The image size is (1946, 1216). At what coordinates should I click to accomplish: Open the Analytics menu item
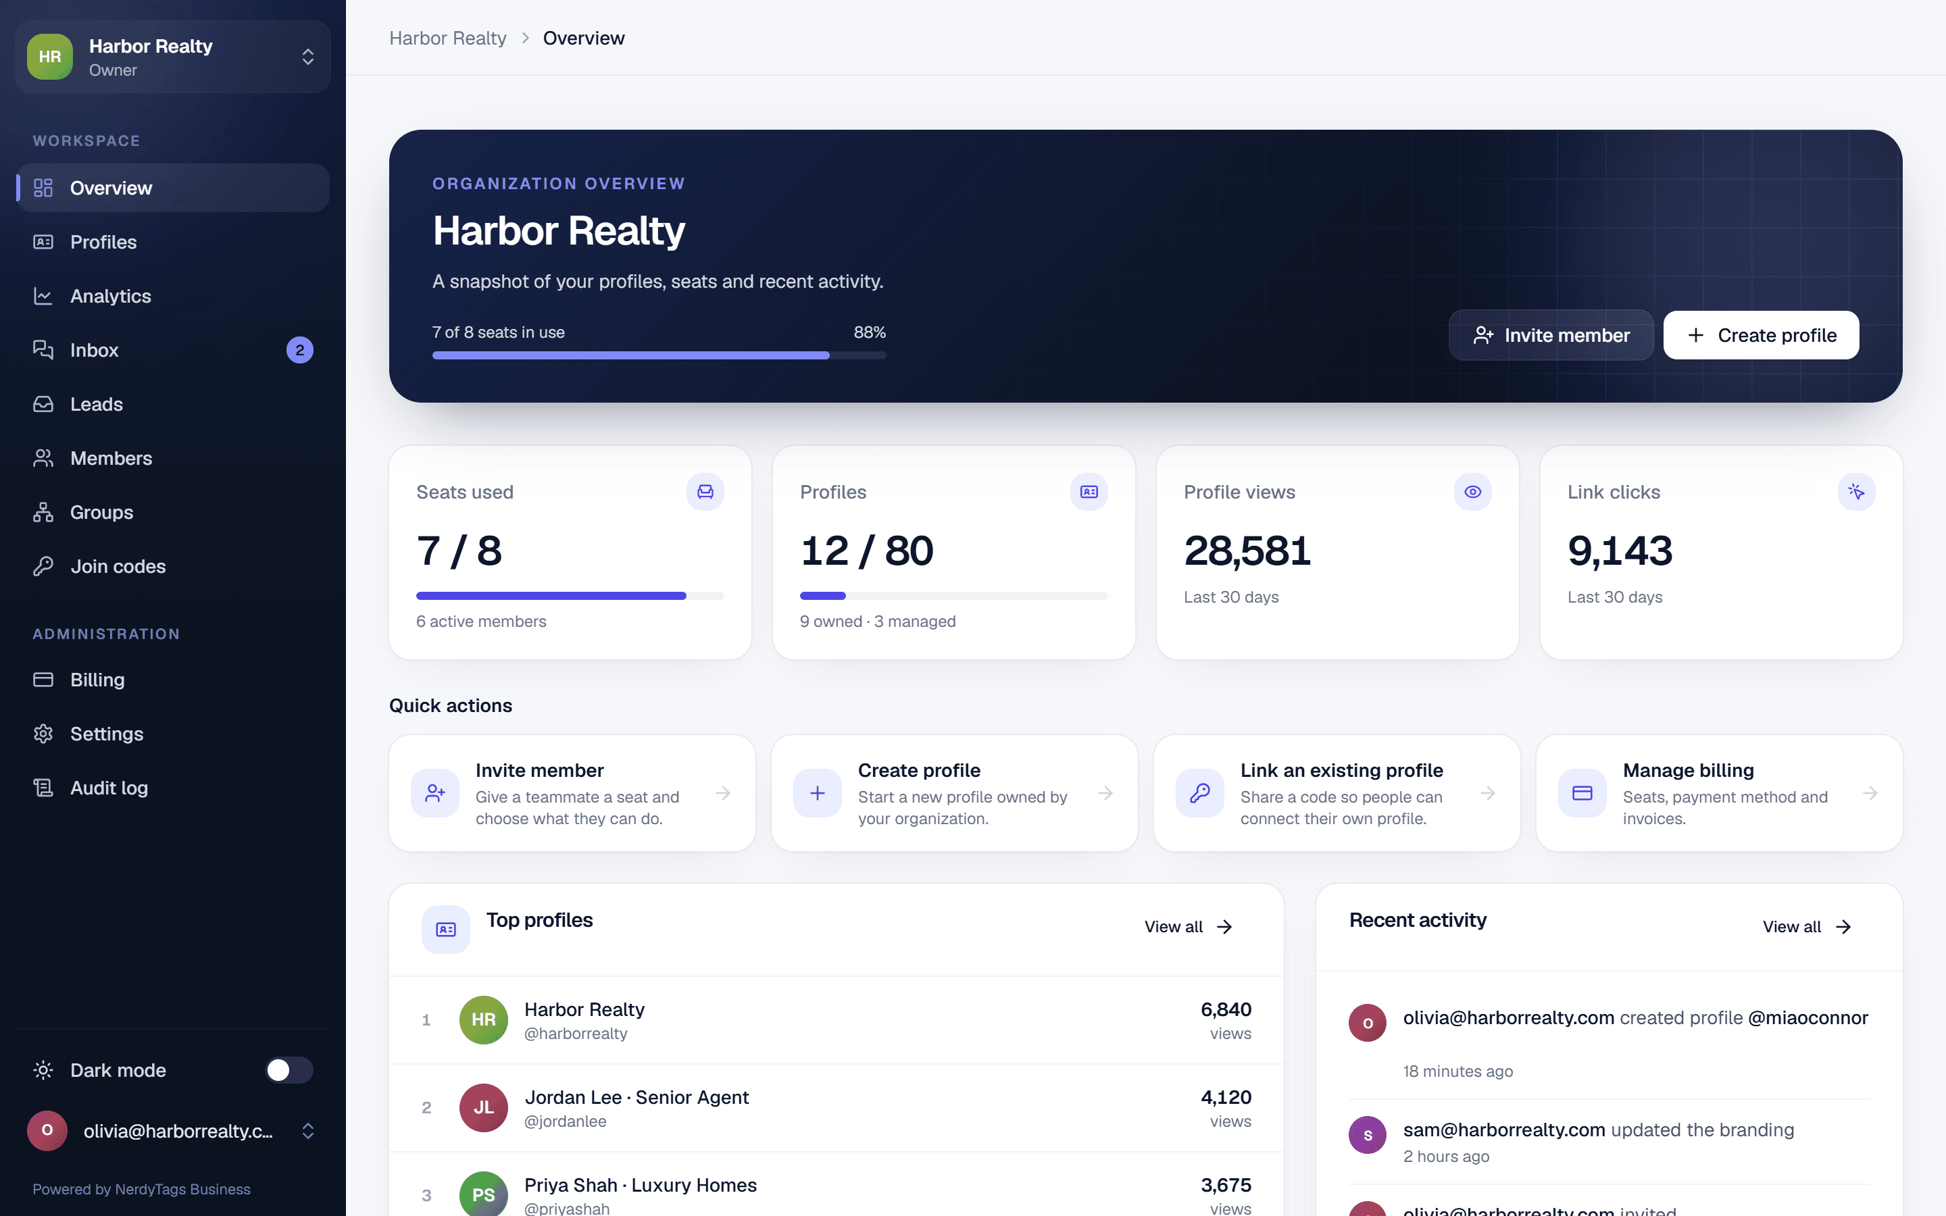pos(173,296)
